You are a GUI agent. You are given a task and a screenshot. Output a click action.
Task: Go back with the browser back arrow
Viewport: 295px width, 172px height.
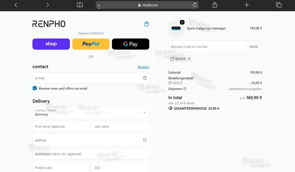(x=16, y=5)
